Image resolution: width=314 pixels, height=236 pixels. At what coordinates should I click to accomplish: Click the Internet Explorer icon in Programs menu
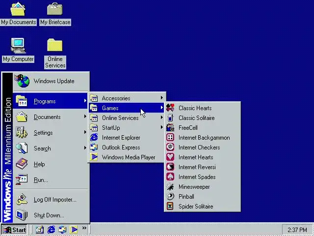94,138
